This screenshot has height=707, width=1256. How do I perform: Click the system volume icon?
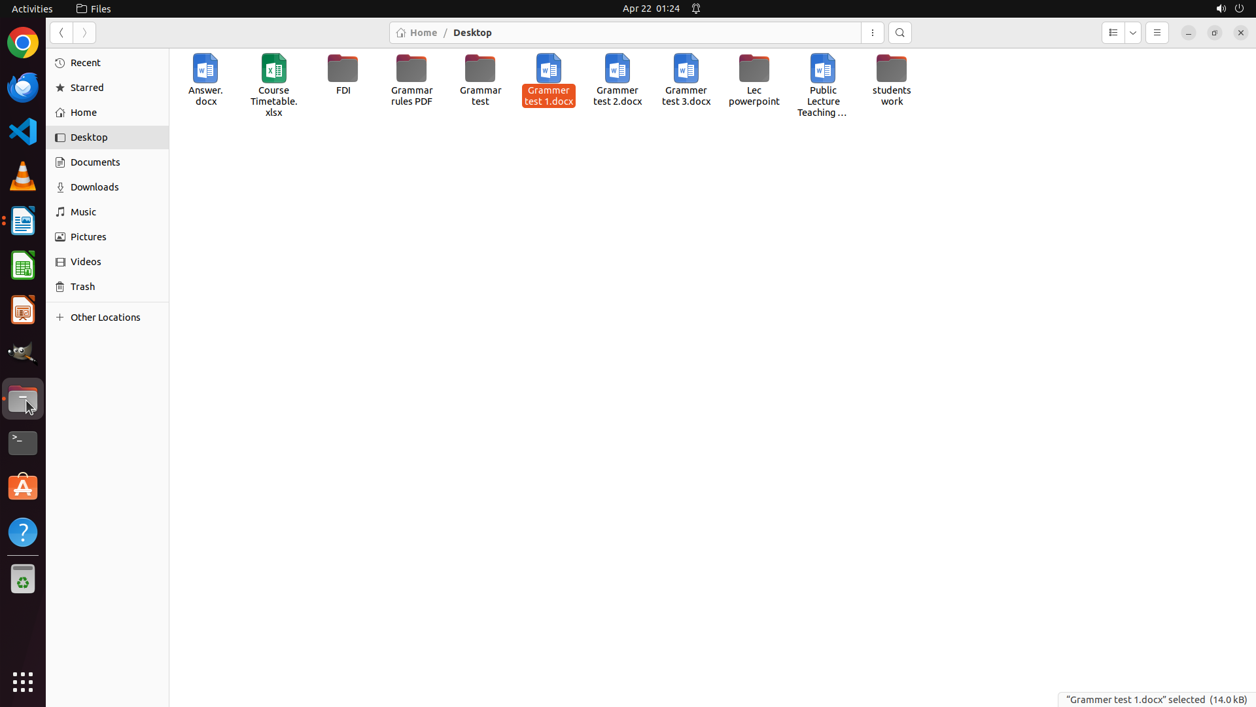click(x=1220, y=9)
